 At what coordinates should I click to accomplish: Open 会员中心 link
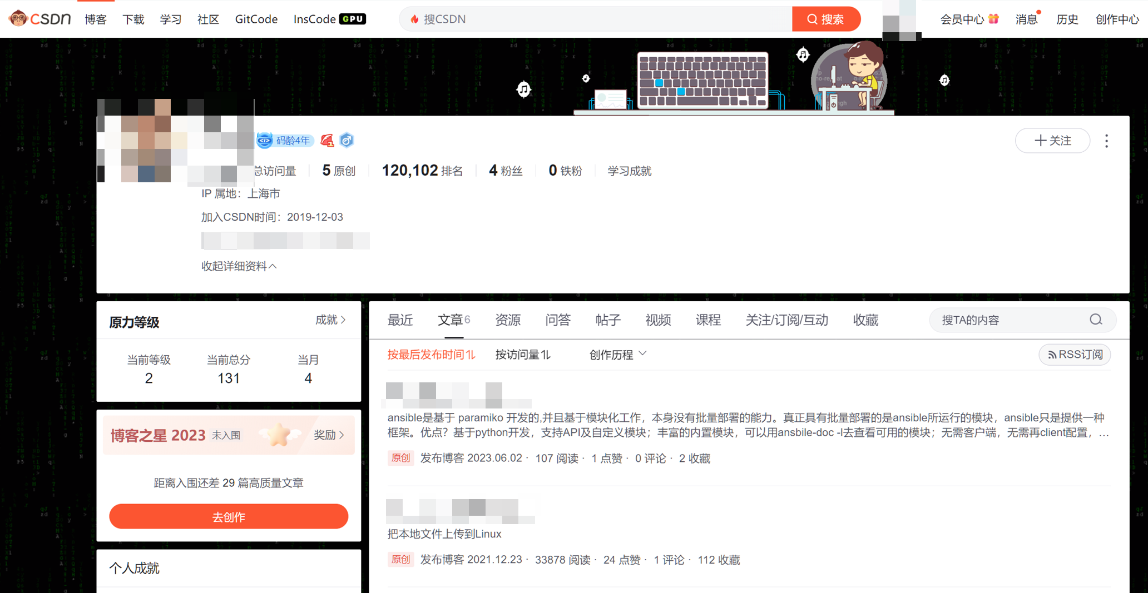tap(962, 19)
